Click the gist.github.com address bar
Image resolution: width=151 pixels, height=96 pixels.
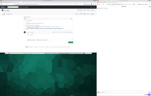pos(45,4)
